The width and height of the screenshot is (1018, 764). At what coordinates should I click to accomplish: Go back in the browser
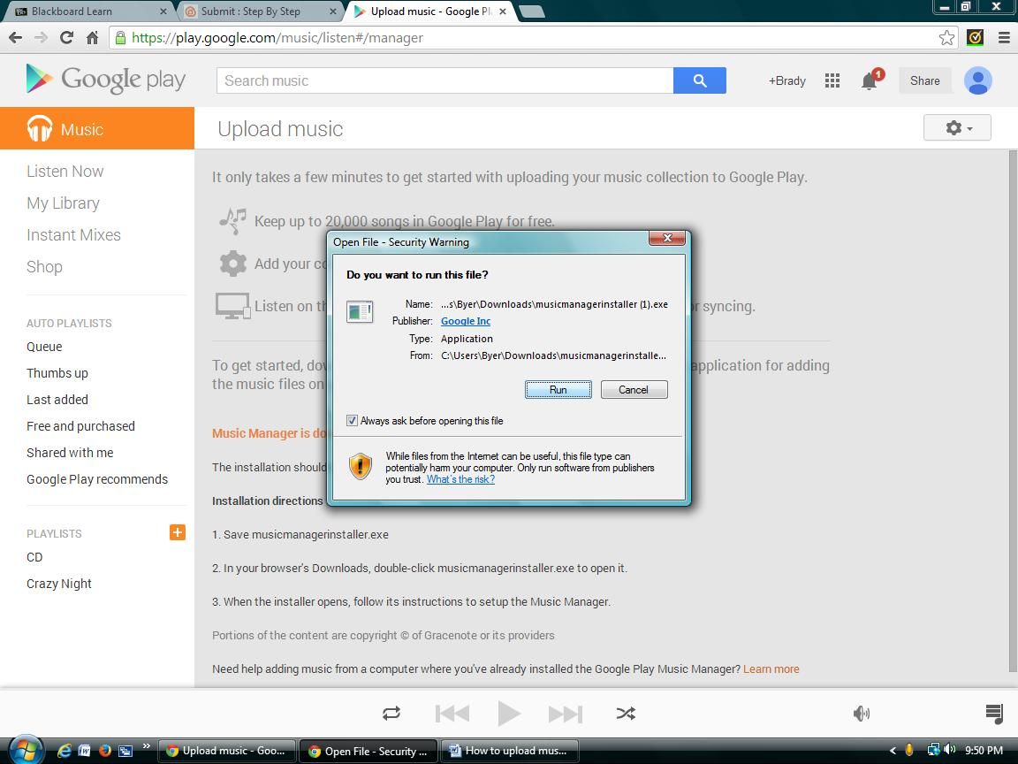tap(16, 38)
